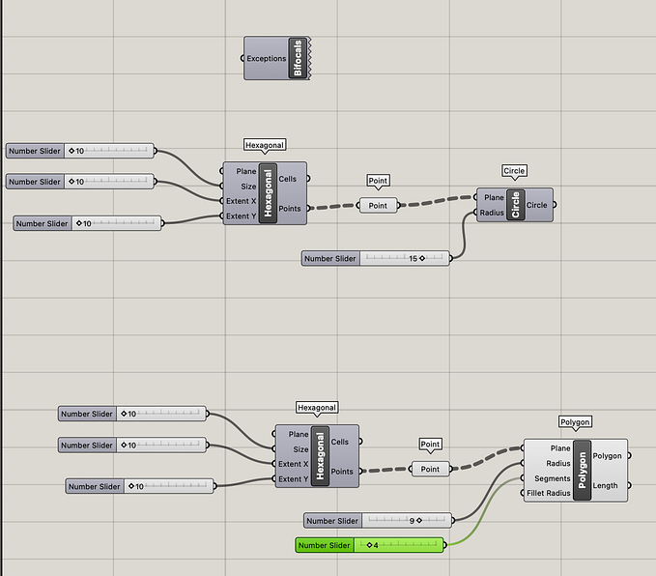Select the Polygon component name bar
Image resolution: width=656 pixels, height=576 pixels.
[582, 470]
